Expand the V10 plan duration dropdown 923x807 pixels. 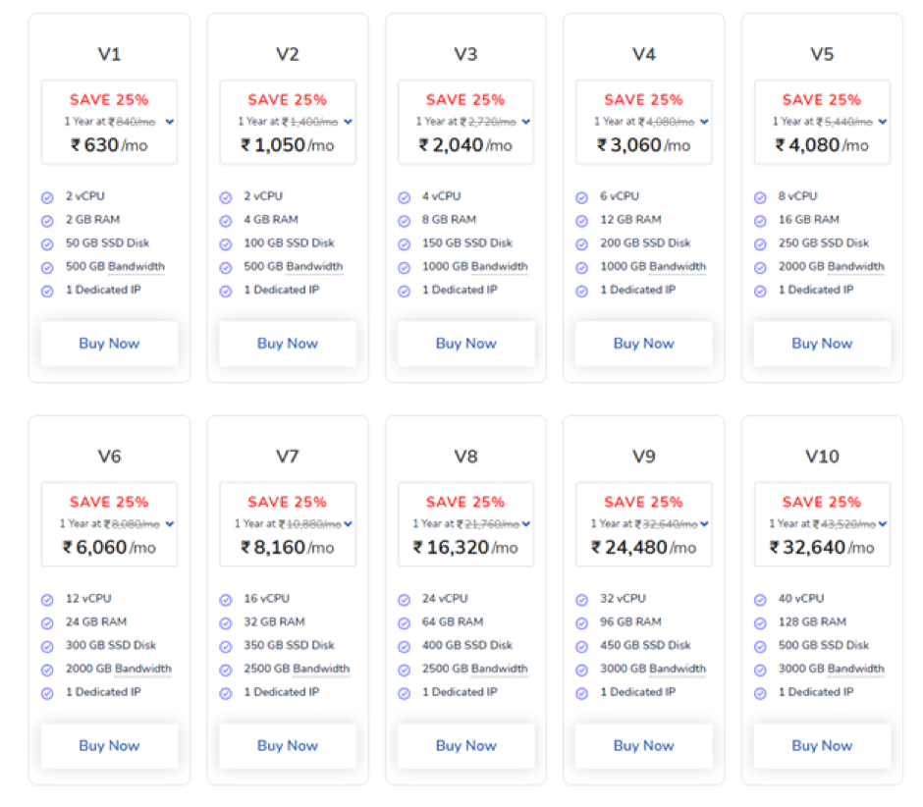(883, 524)
